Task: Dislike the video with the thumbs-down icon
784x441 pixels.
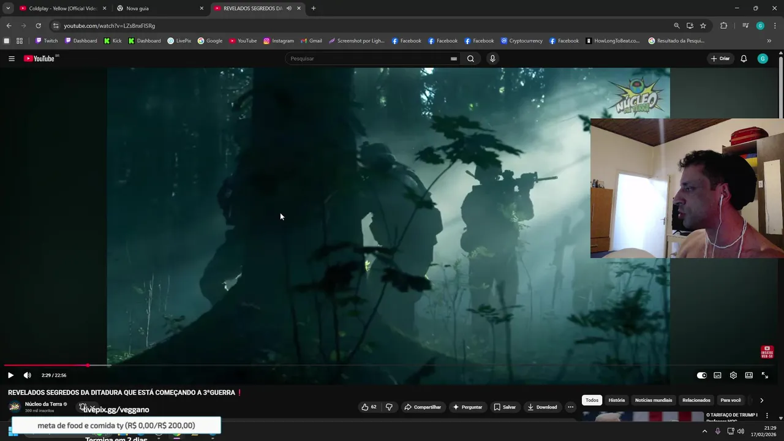Action: tap(389, 407)
